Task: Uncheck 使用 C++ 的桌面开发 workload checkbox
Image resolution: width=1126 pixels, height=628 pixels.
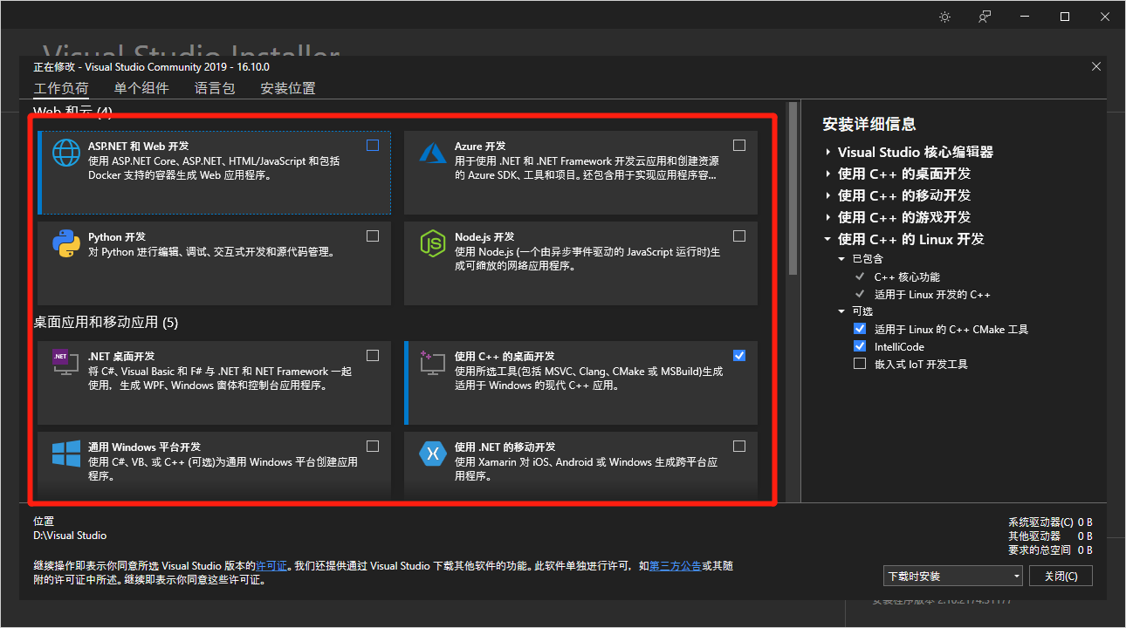Action: coord(739,355)
